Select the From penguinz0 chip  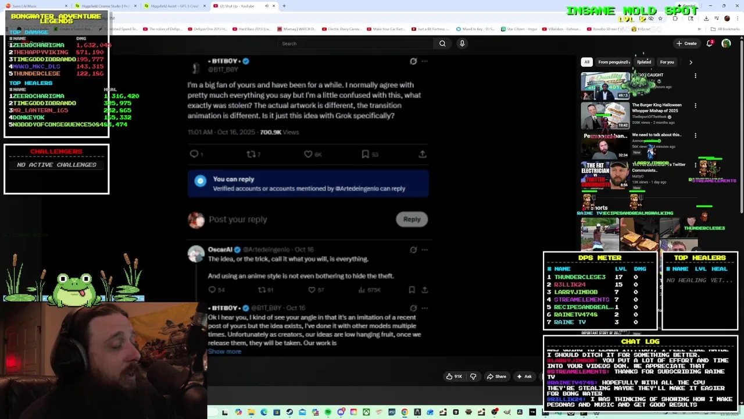(x=613, y=62)
